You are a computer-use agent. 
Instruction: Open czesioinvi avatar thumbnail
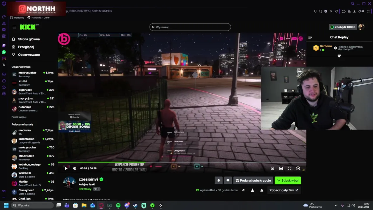click(69, 183)
